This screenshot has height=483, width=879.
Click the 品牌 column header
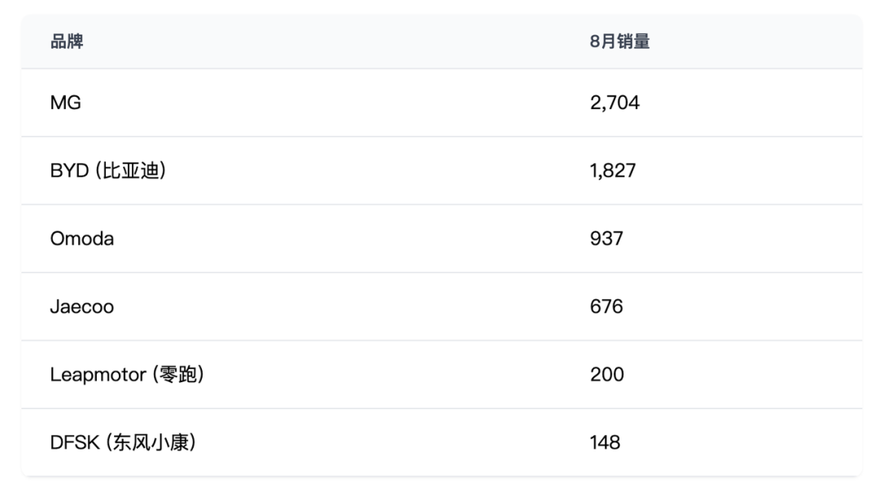click(x=67, y=42)
